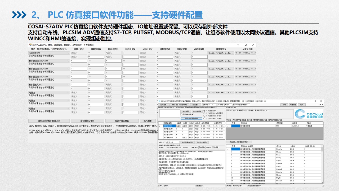Click the 修改并重启软件 button
Image resolution: width=339 pixels, height=191 pixels.
point(187,142)
